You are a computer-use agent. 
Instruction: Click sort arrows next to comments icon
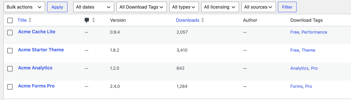[94, 20]
